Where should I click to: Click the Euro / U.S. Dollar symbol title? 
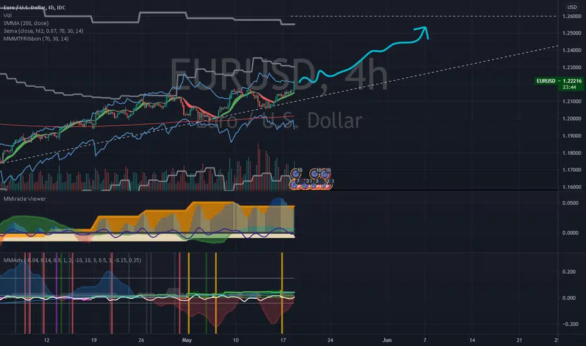35,8
